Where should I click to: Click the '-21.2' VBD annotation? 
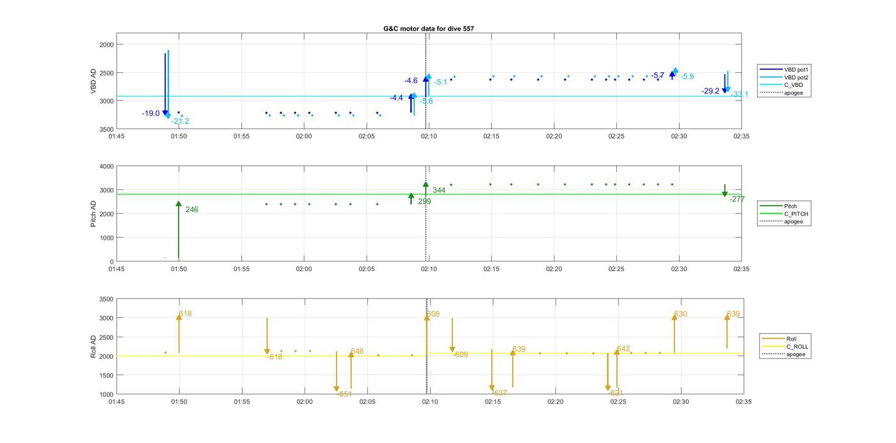click(x=180, y=121)
